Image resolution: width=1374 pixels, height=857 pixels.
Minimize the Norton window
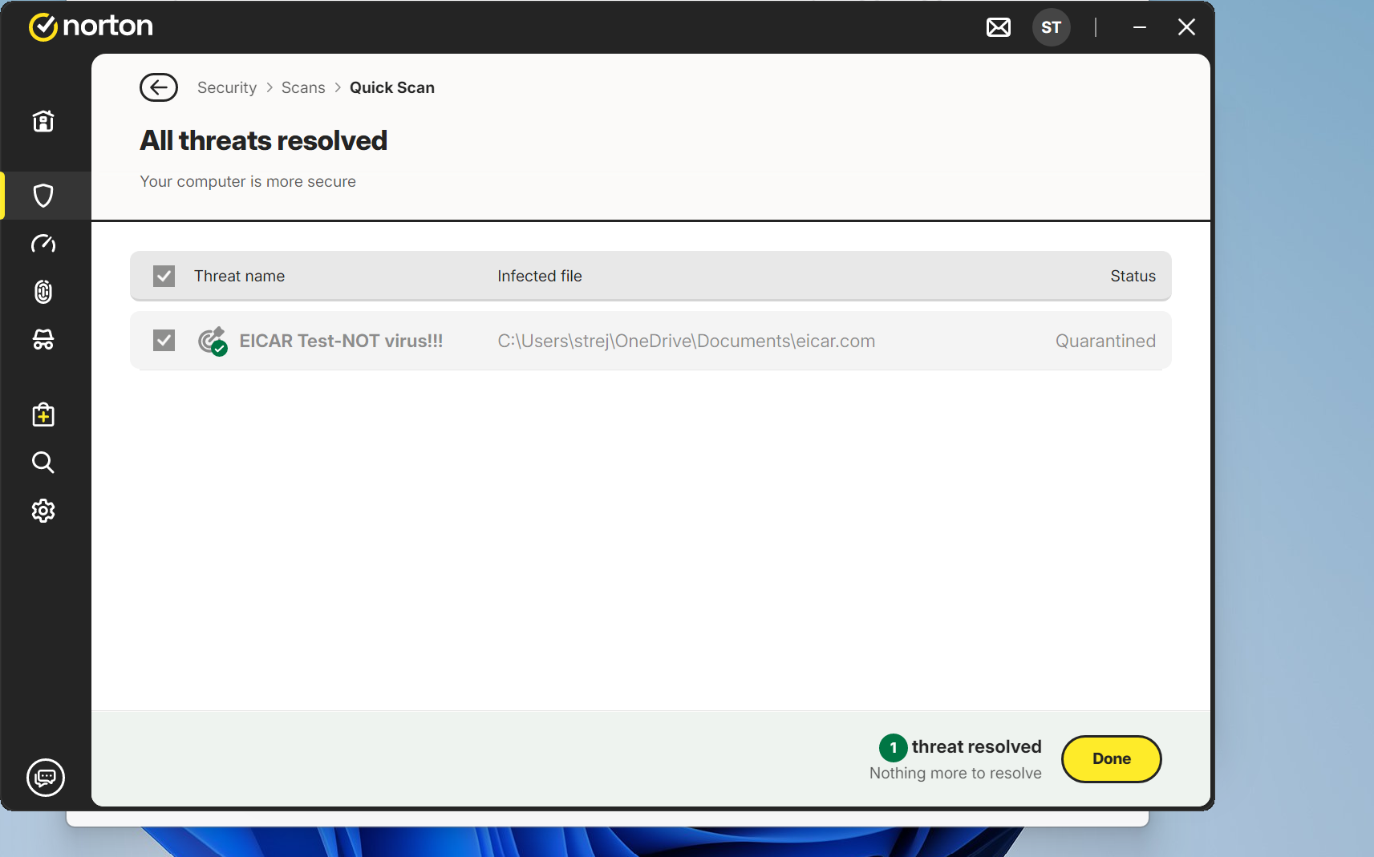tap(1140, 27)
